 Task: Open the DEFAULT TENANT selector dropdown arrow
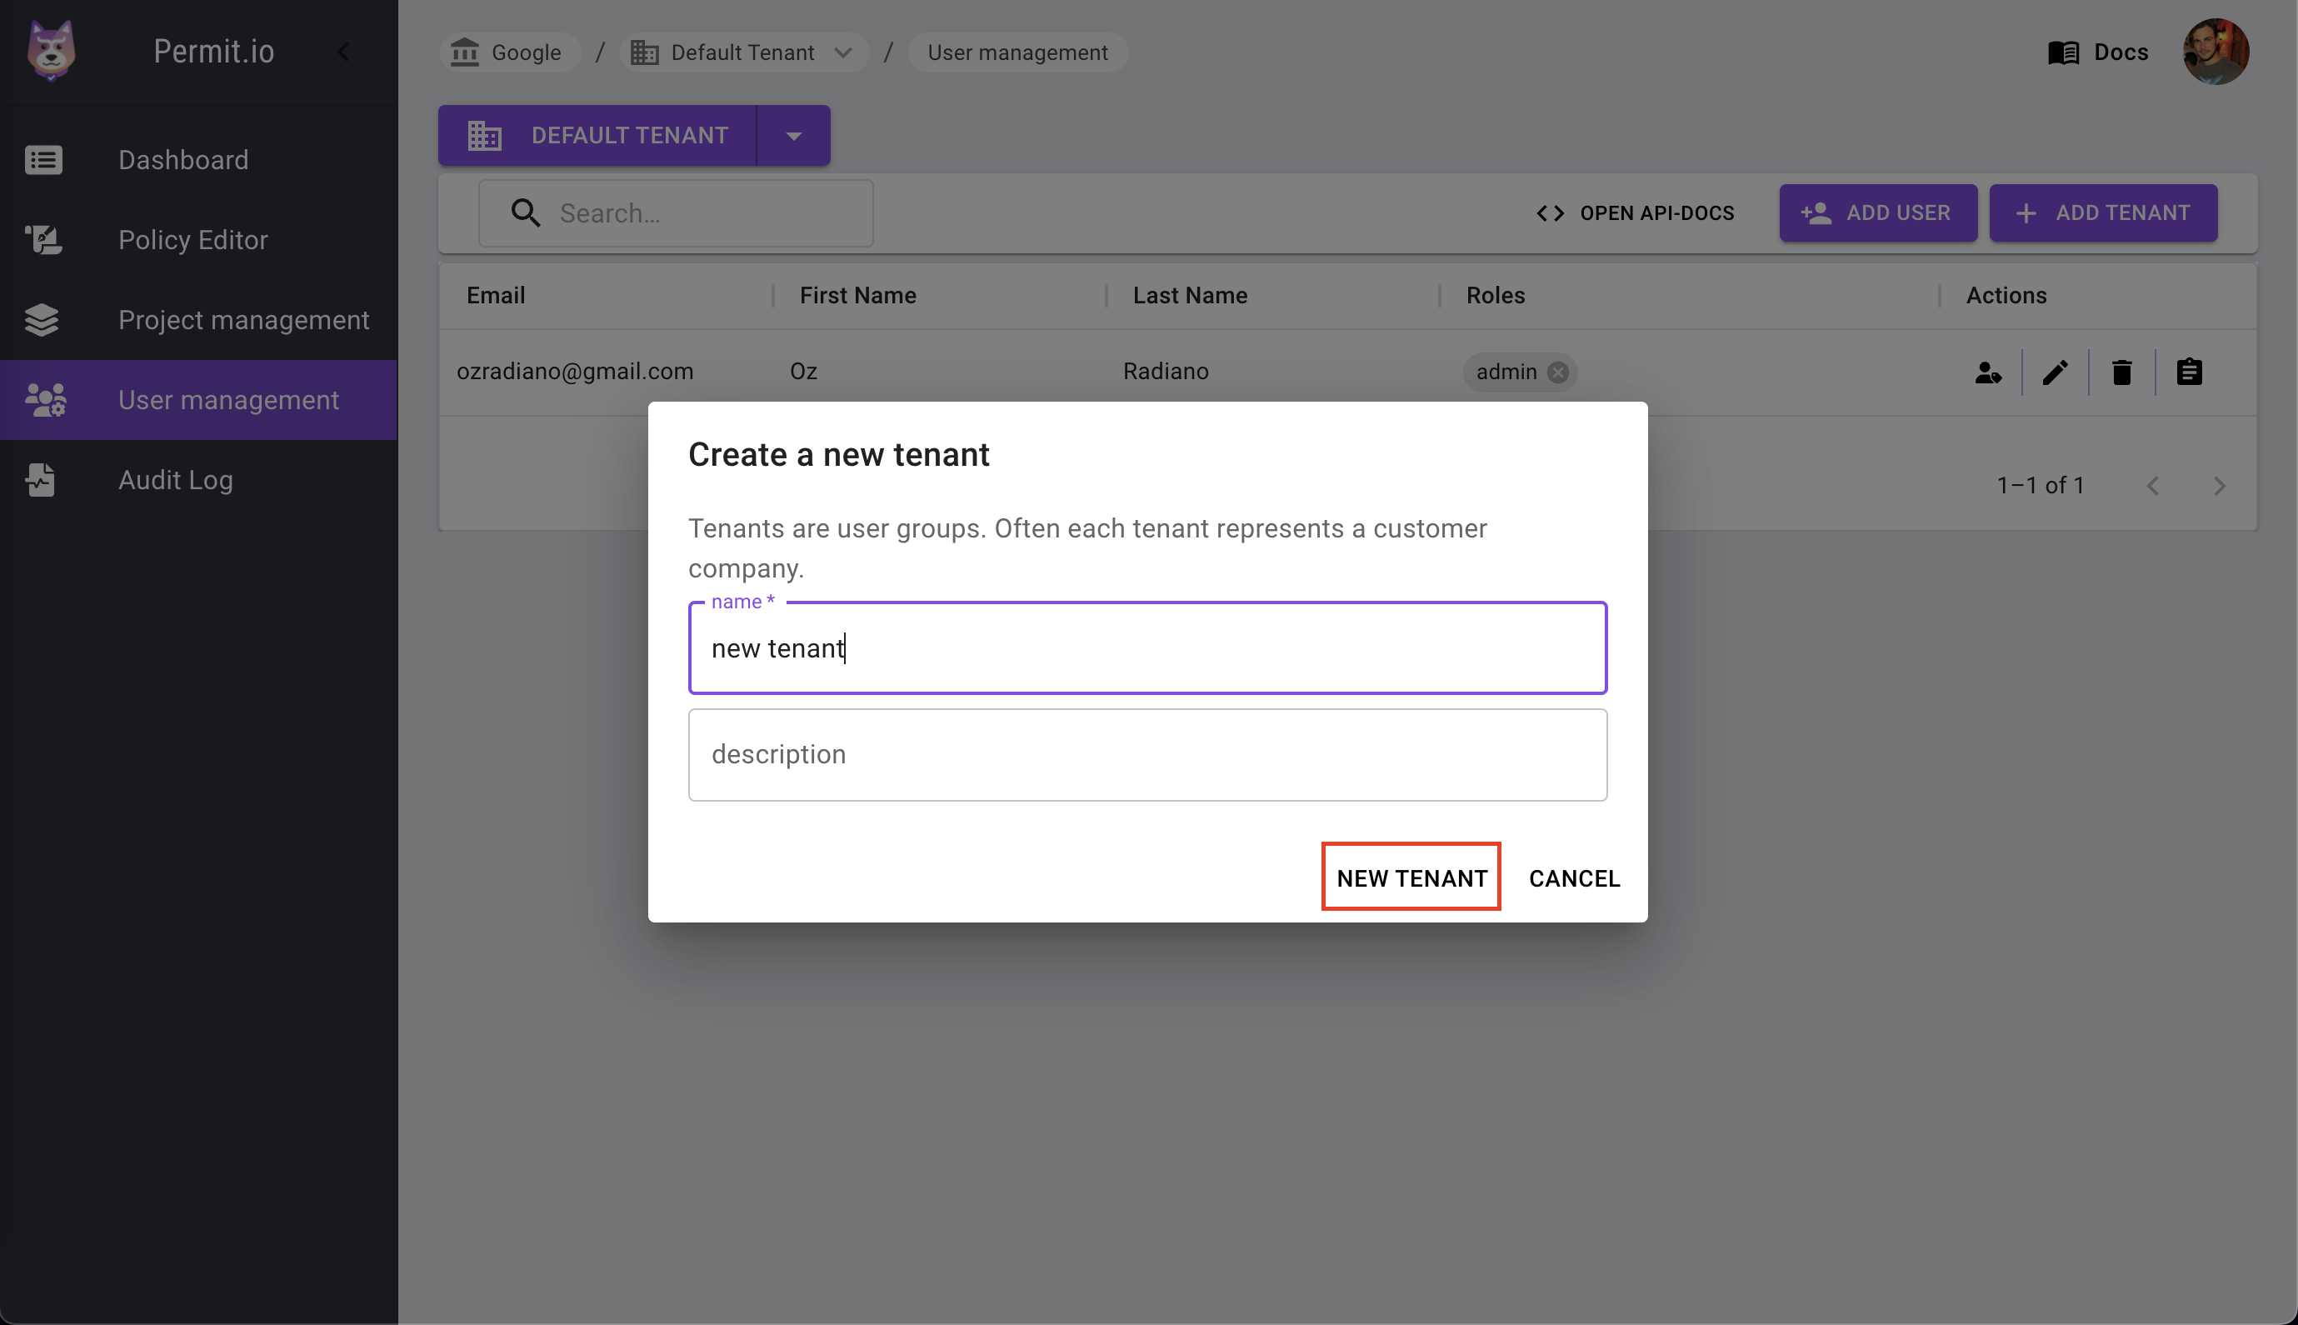point(792,135)
